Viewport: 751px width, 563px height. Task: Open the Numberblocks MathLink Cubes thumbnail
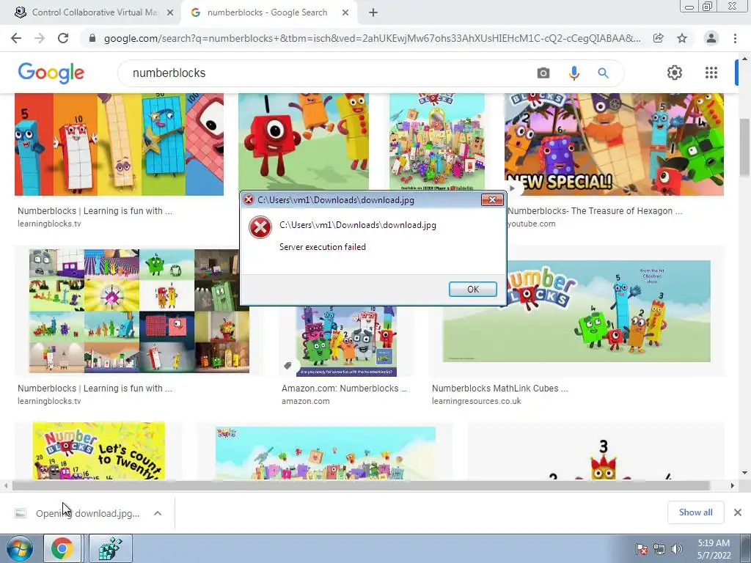[x=576, y=311]
